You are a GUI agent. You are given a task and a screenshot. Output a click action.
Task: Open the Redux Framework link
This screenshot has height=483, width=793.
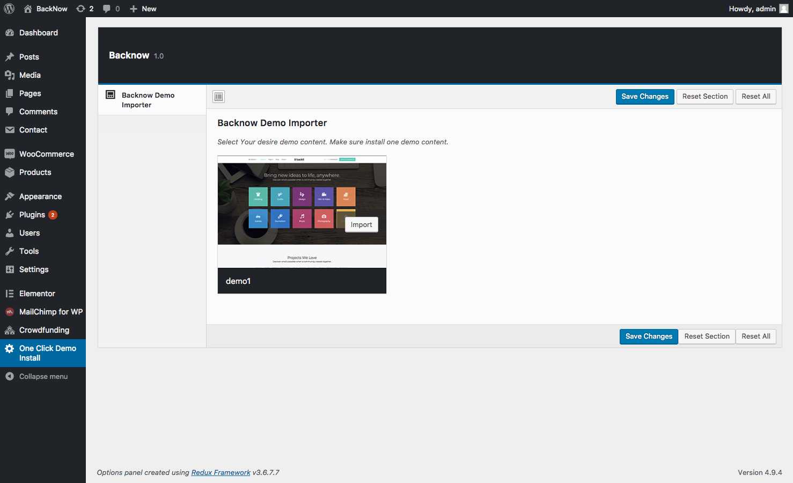[221, 473]
